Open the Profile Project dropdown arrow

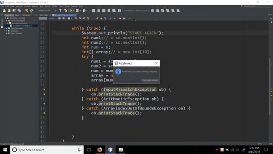click(x=87, y=11)
